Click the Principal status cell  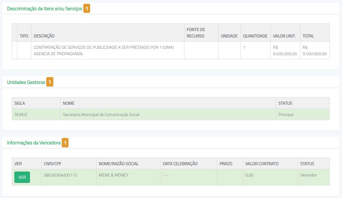(286, 114)
